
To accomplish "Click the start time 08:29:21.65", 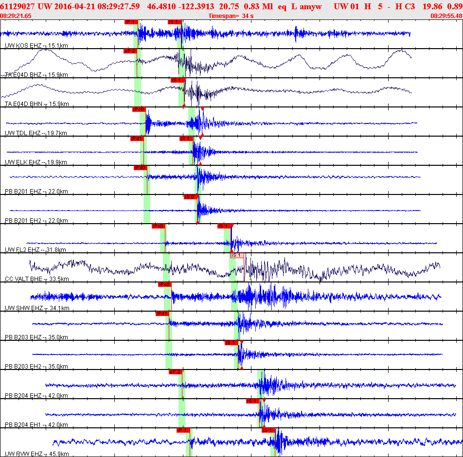I will click(x=16, y=16).
